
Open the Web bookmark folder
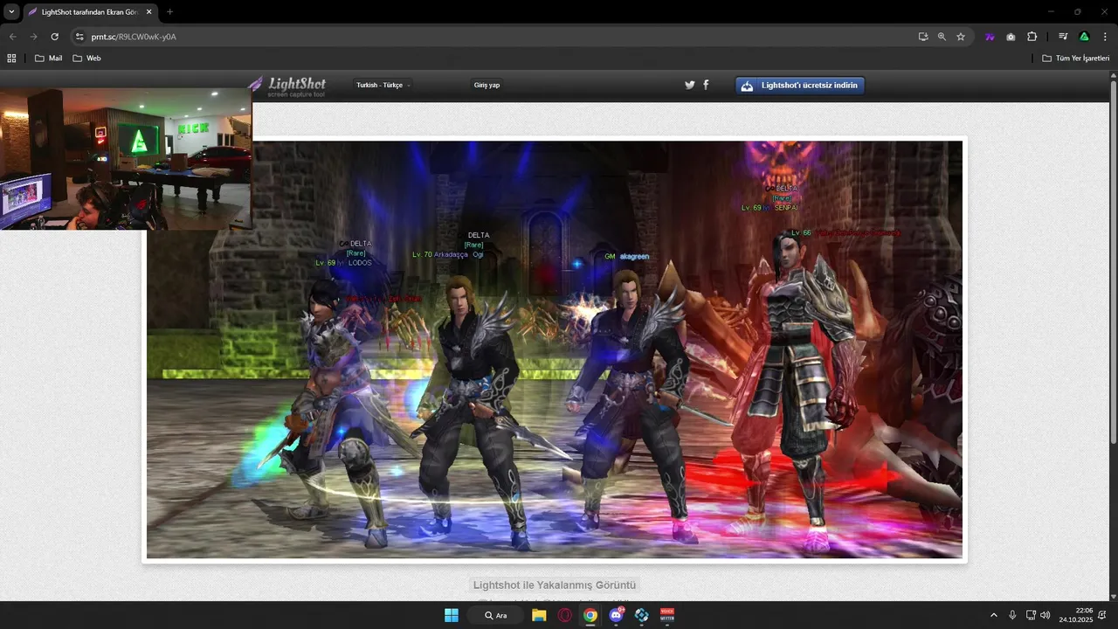point(86,58)
